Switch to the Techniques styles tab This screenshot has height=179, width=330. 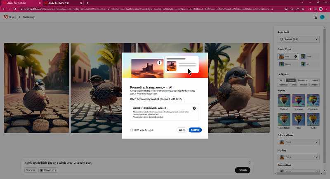point(283,85)
